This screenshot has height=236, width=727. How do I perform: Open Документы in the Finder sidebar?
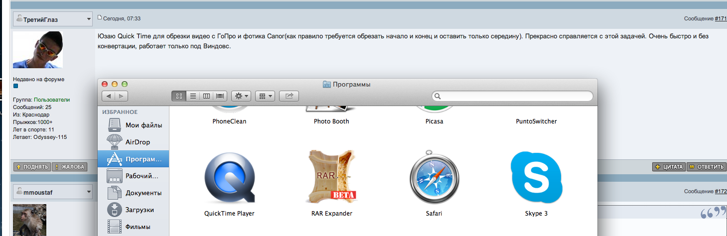click(x=134, y=193)
